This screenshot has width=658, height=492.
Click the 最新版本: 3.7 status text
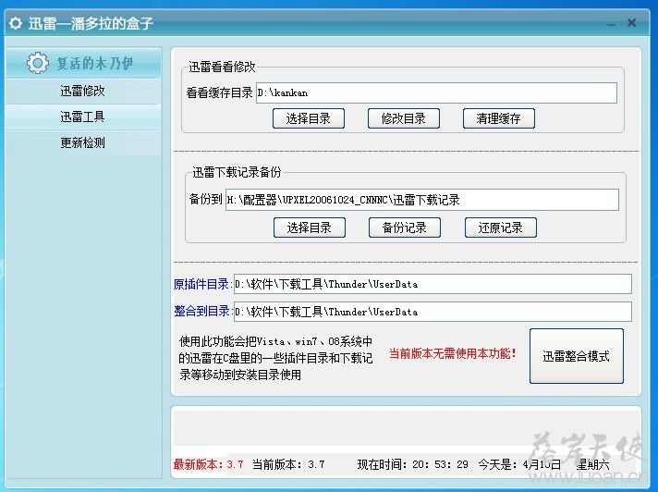208,464
